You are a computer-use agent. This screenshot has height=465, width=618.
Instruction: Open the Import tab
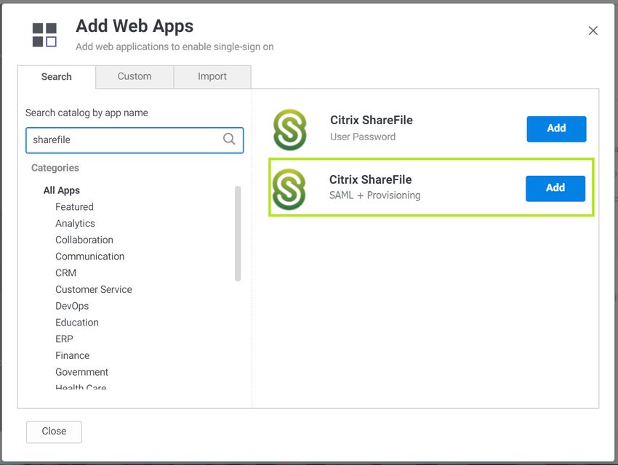point(212,76)
